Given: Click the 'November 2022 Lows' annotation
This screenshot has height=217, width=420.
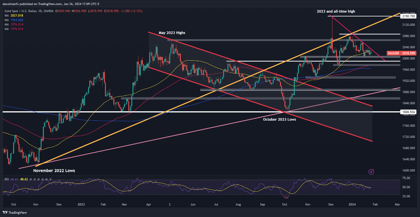Looking at the screenshot, I should coord(54,170).
